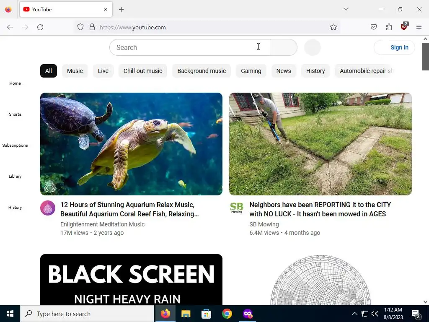This screenshot has width=429, height=322.
Task: Open a new browser tab
Action: [121, 10]
